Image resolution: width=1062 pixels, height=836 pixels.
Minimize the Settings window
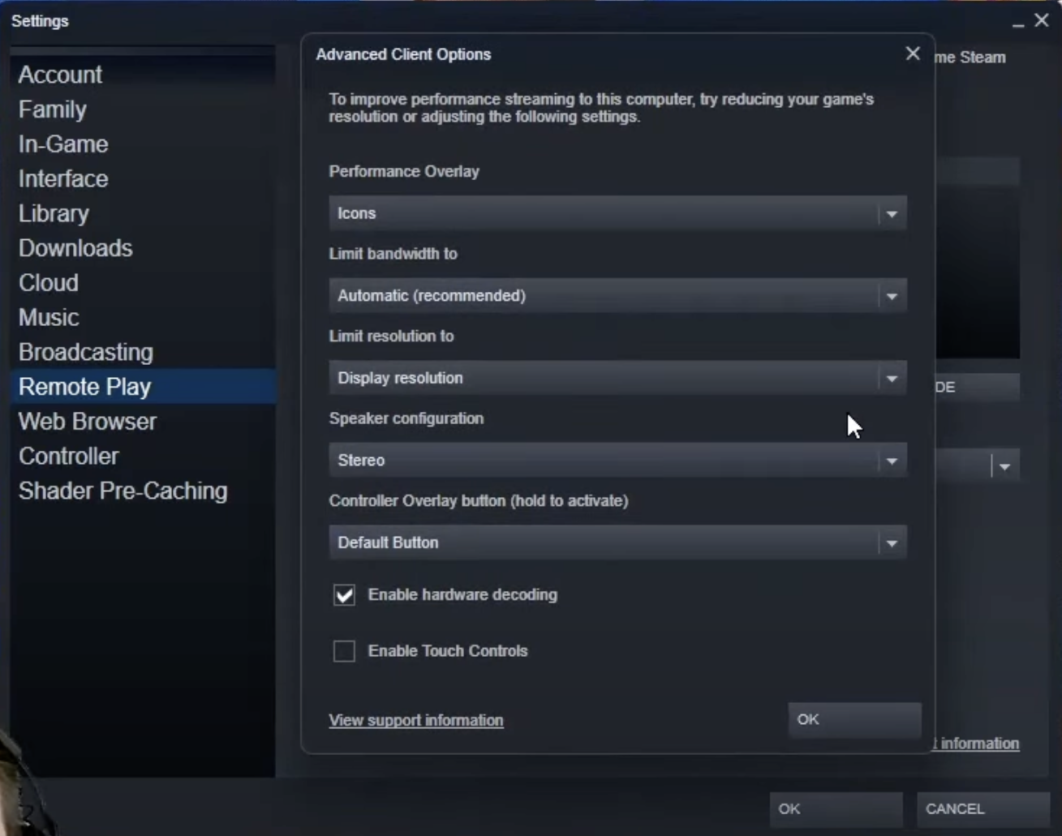1018,23
